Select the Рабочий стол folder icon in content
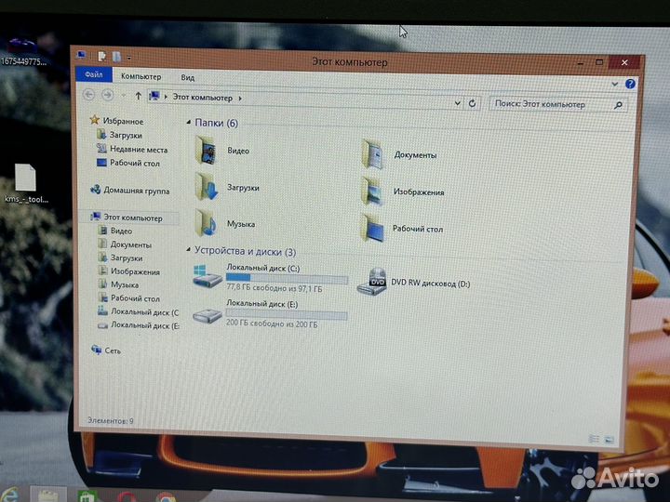This screenshot has width=670, height=502. pyautogui.click(x=372, y=229)
